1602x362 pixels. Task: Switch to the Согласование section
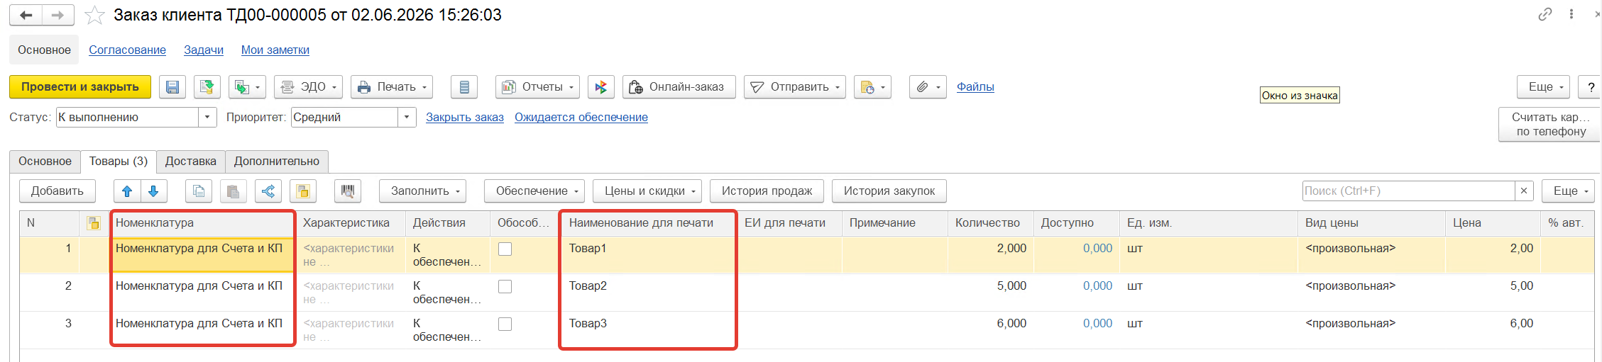click(127, 50)
